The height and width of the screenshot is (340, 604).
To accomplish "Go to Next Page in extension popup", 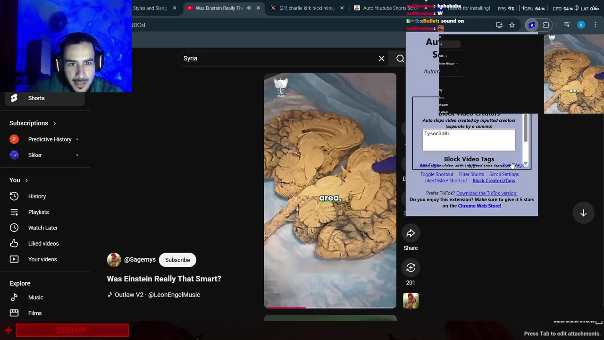I will (515, 165).
